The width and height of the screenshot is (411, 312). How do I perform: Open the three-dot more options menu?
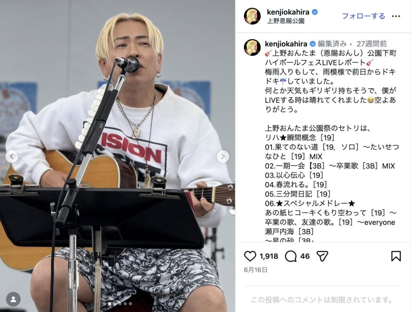pos(396,16)
